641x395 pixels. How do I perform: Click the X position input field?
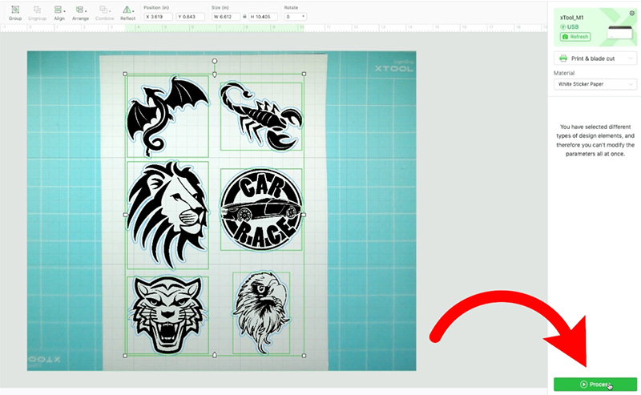[x=157, y=16]
